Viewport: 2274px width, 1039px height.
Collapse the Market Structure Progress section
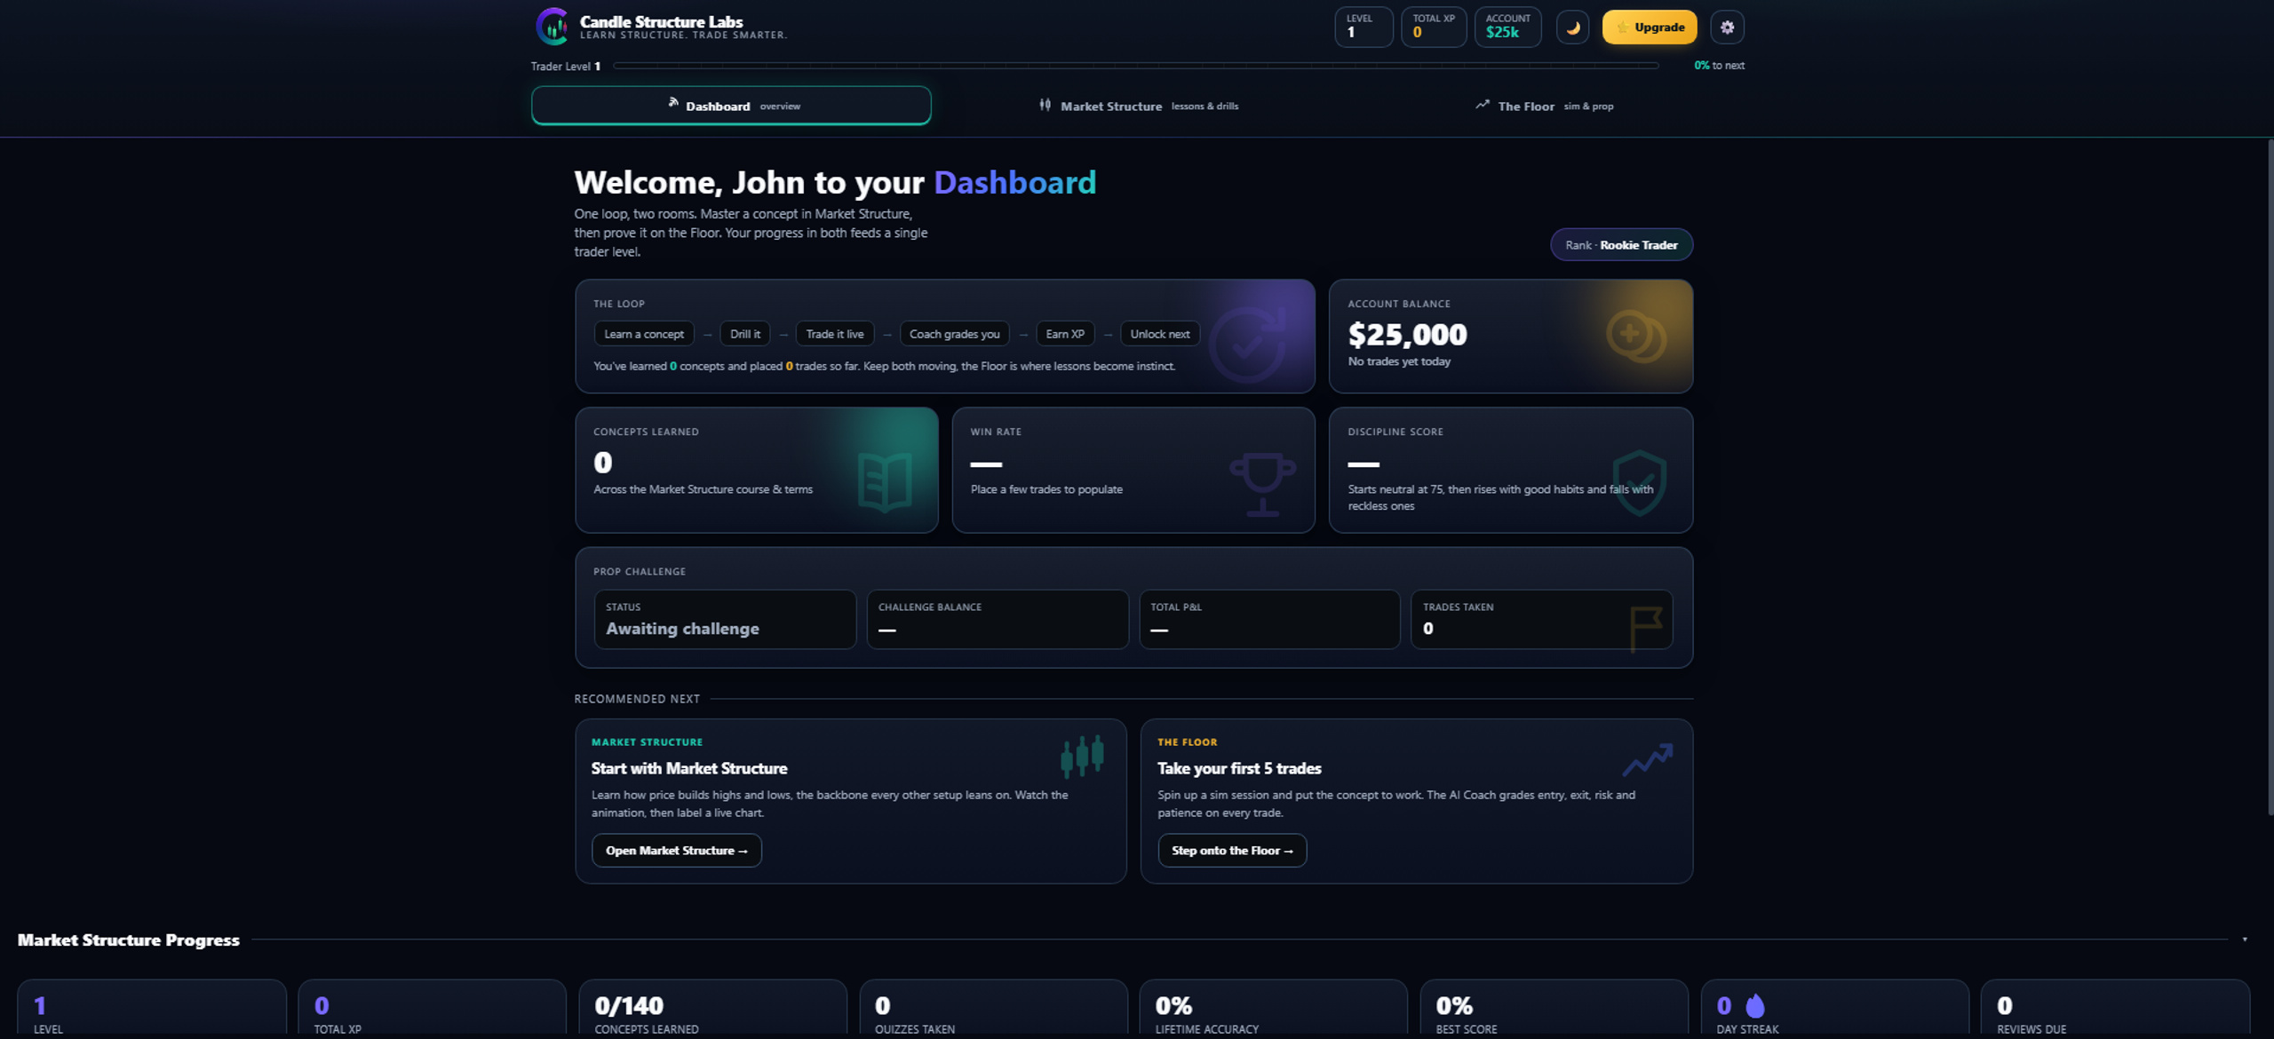2244,940
